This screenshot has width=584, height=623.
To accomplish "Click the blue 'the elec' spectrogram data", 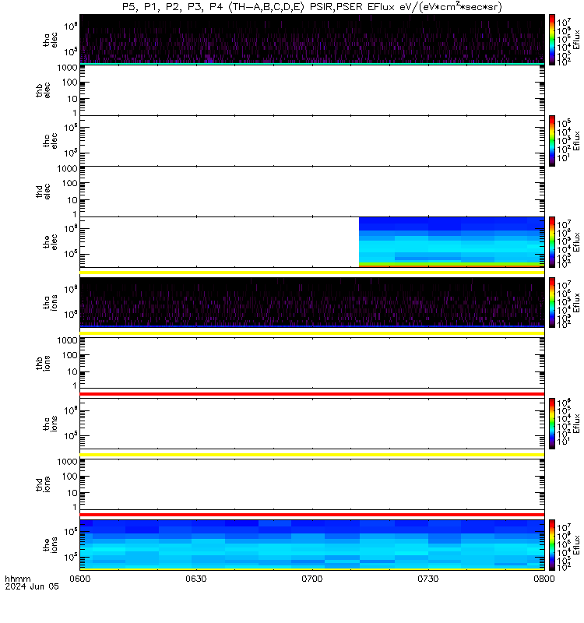I will pos(452,241).
